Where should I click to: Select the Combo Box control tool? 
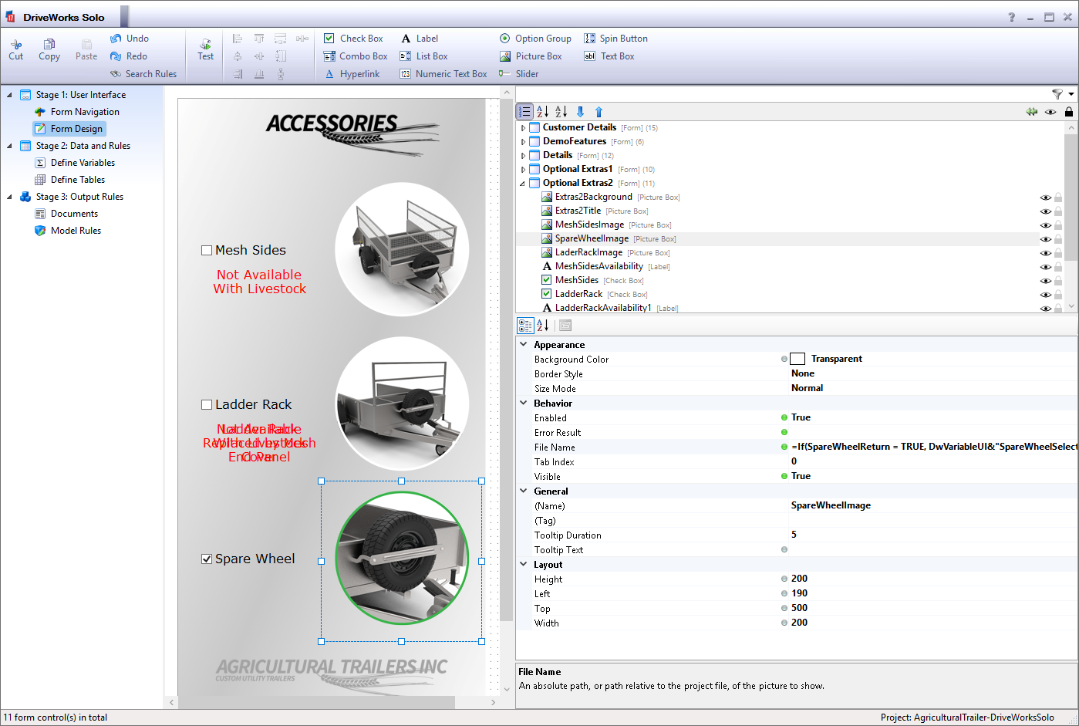click(356, 56)
